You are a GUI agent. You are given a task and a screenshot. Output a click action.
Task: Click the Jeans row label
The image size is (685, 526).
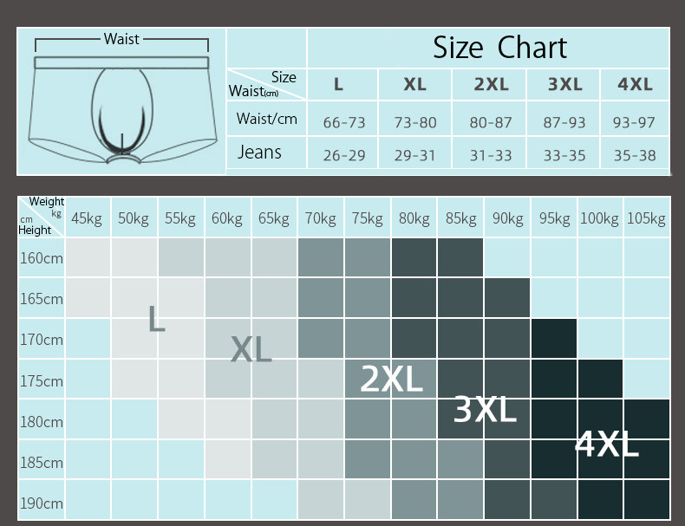pos(259,153)
